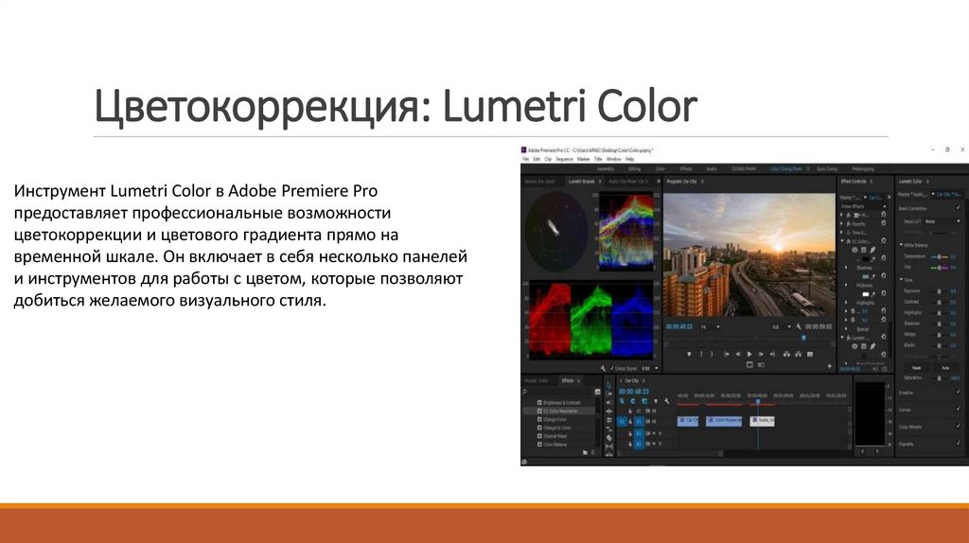
Task: Open Program monitor settings wrench
Action: pyautogui.click(x=799, y=326)
